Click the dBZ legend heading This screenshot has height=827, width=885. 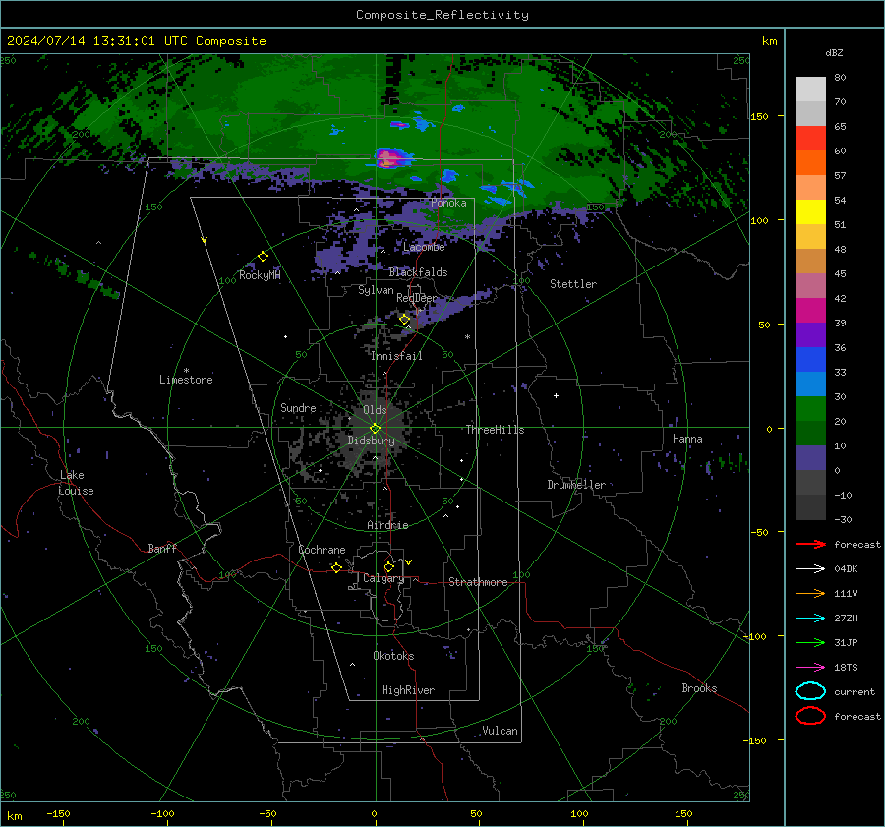click(x=834, y=52)
